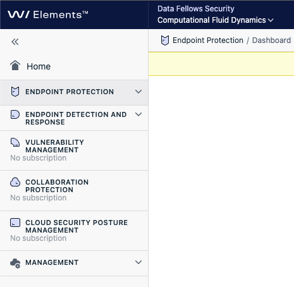Expand Endpoint Detection and Response chevron
Image resolution: width=294 pixels, height=287 pixels.
(138, 114)
